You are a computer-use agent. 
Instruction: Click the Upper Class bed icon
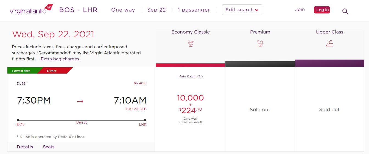tap(329, 43)
